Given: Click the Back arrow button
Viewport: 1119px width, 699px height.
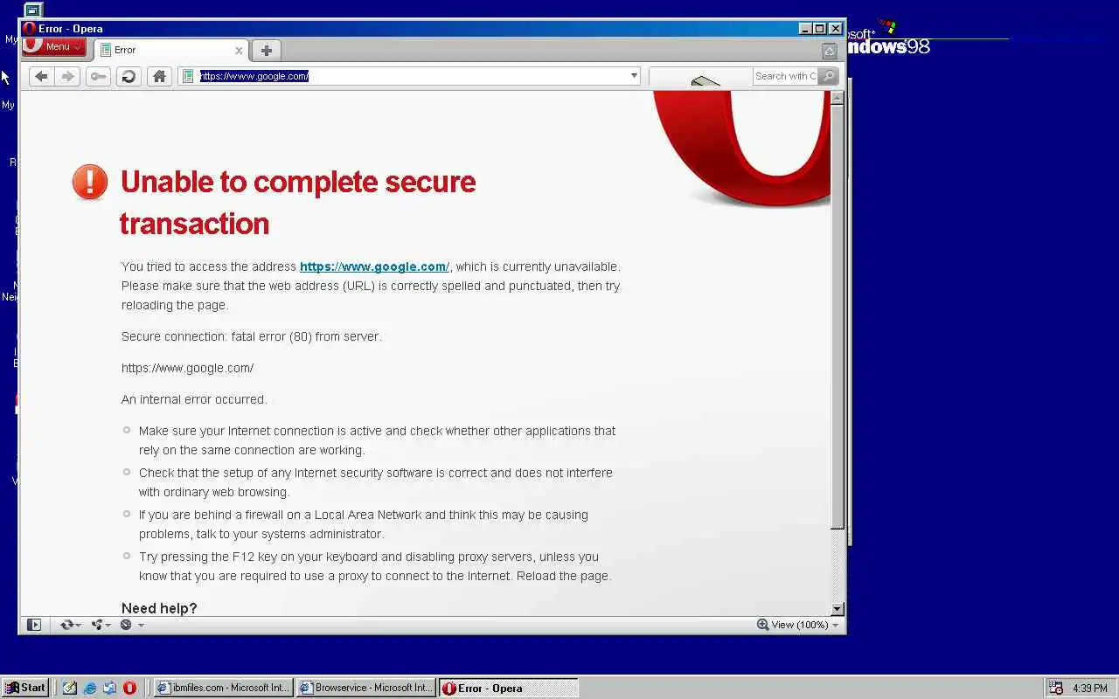Looking at the screenshot, I should coord(41,76).
